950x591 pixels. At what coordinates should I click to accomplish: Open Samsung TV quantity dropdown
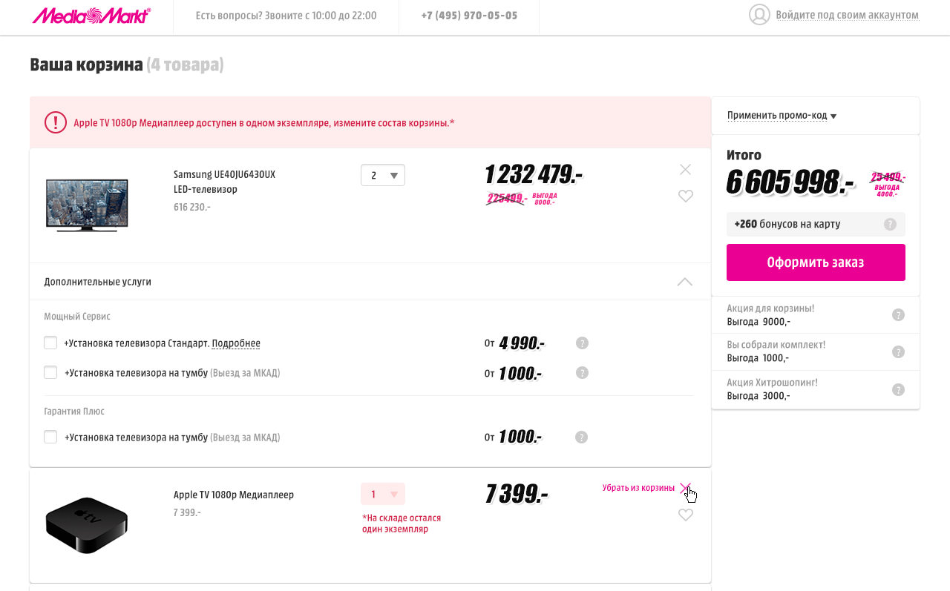click(383, 176)
